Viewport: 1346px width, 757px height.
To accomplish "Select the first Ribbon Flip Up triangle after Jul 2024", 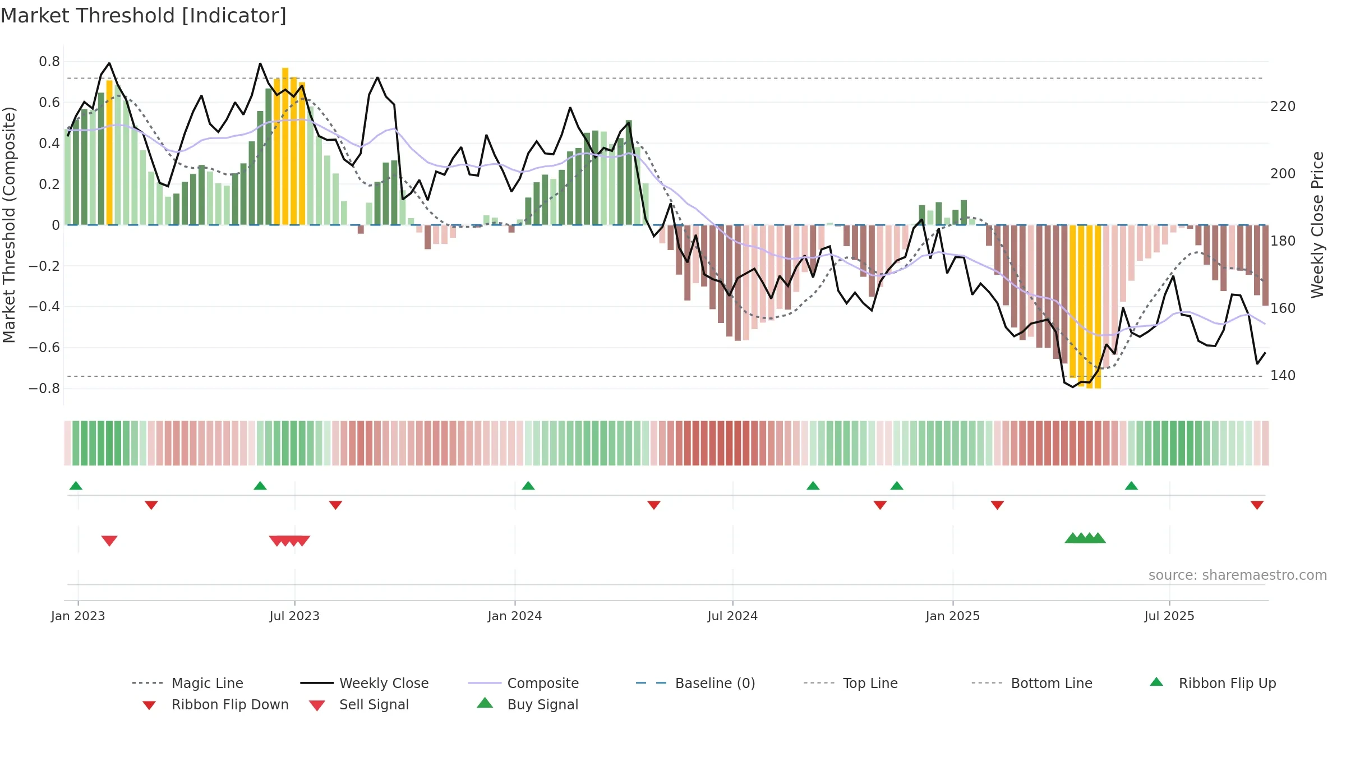I will click(813, 486).
